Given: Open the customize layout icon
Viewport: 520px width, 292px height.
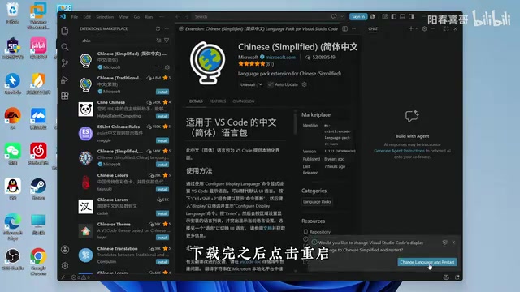Looking at the screenshot, I should click(x=384, y=16).
